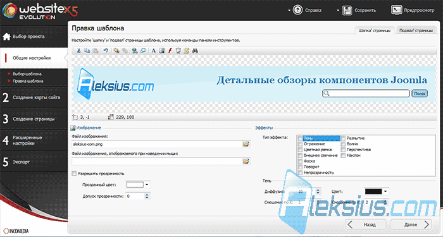Insert a search field with binoculars icon

[x=195, y=51]
